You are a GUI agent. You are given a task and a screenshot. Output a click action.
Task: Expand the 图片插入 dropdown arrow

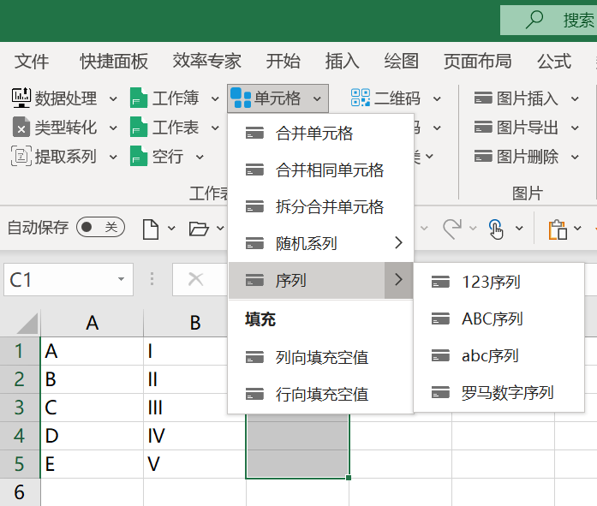click(575, 99)
